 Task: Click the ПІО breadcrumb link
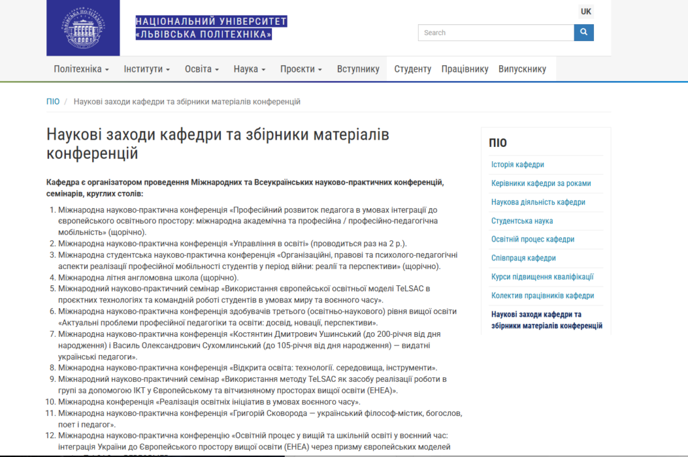[x=53, y=101]
